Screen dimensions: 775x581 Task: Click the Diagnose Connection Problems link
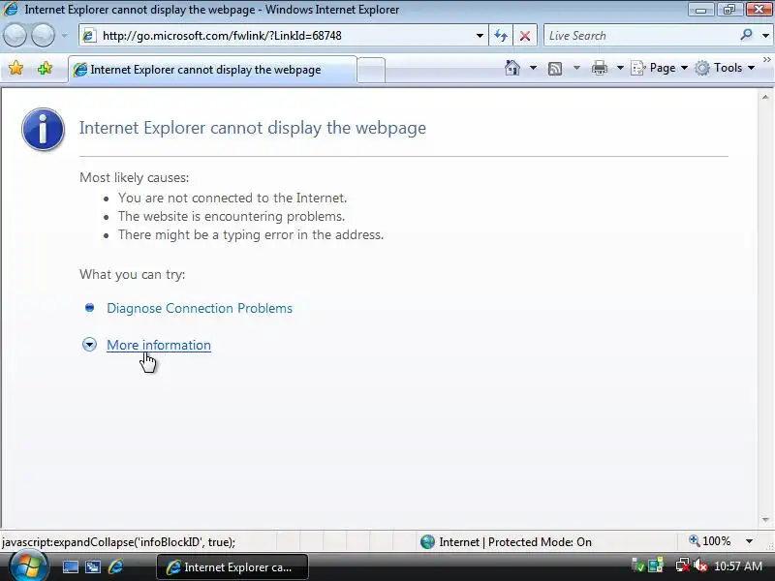coord(200,308)
